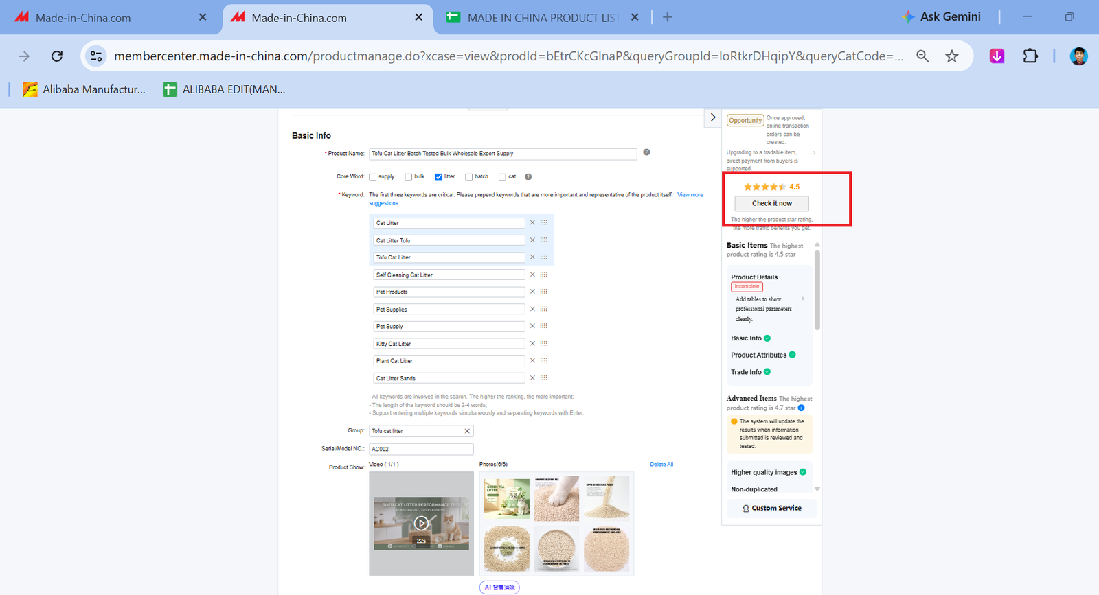Click the Tofu Cat Litter keyword field
The image size is (1099, 595).
pos(449,257)
